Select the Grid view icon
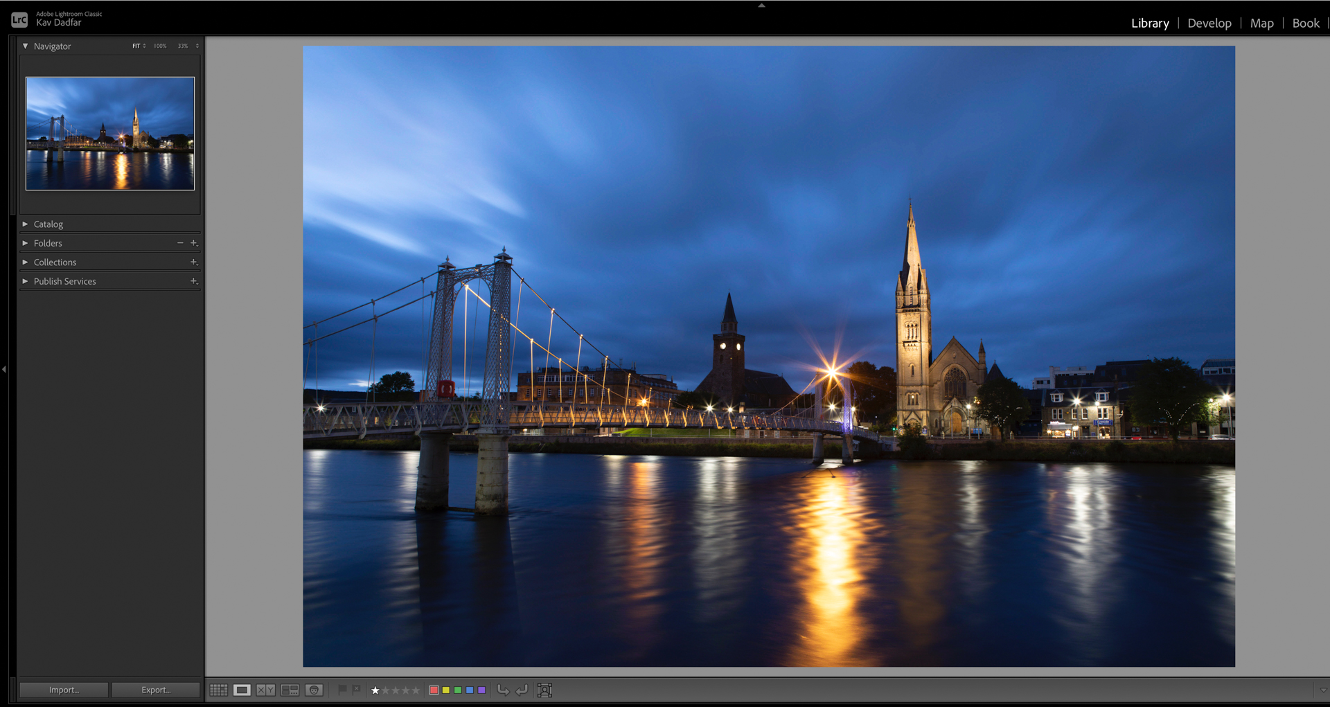 (x=218, y=690)
